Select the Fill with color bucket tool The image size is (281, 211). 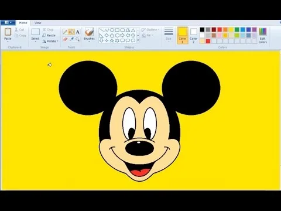click(x=71, y=32)
